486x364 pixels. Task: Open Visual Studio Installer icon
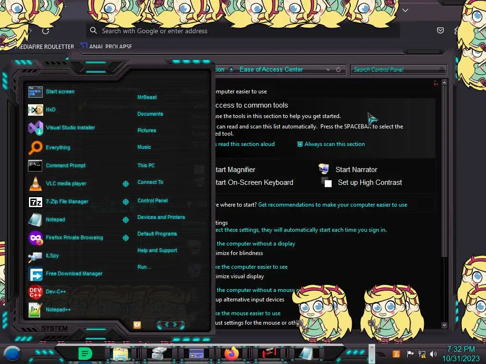[35, 127]
